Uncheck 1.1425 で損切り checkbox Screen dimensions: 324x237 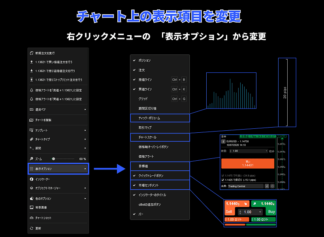(223, 180)
